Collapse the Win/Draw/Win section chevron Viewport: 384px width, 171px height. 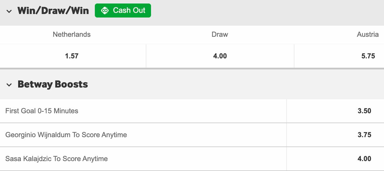(9, 11)
